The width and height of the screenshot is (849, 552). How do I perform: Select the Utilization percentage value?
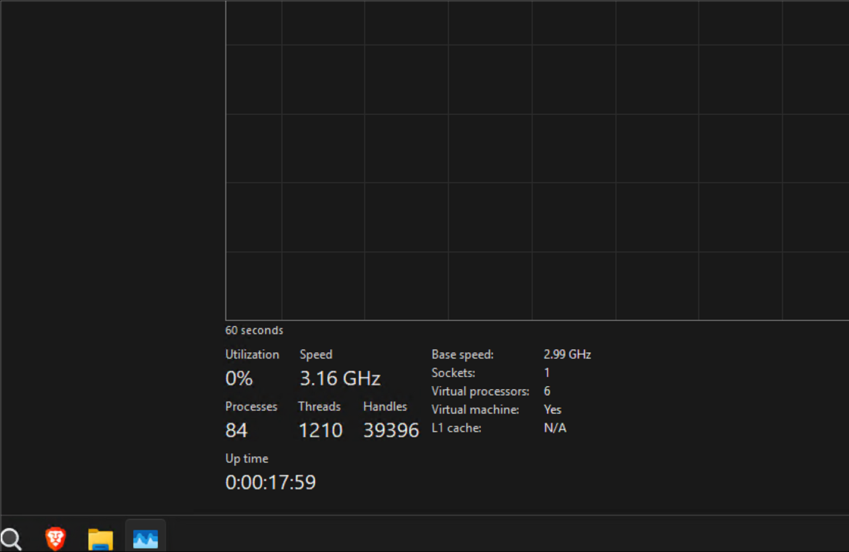(x=239, y=378)
